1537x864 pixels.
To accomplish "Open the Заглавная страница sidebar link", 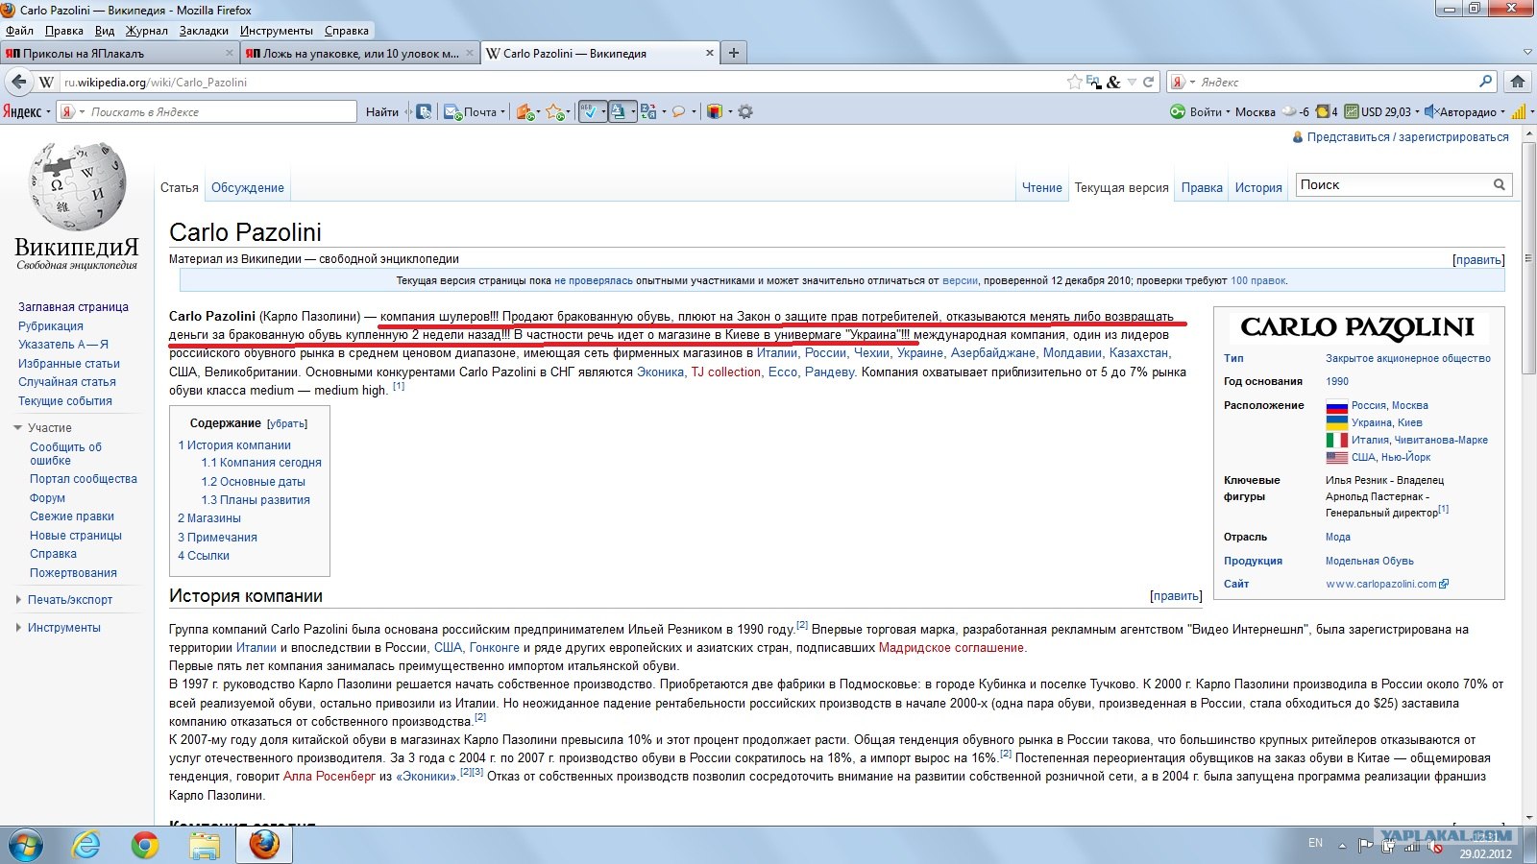I will point(73,307).
